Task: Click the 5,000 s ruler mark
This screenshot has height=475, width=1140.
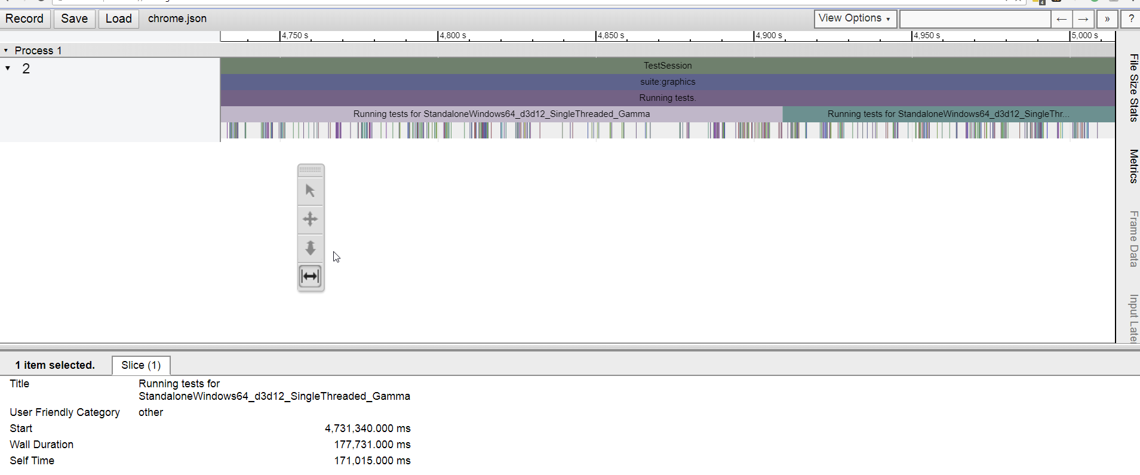Action: pos(1084,36)
